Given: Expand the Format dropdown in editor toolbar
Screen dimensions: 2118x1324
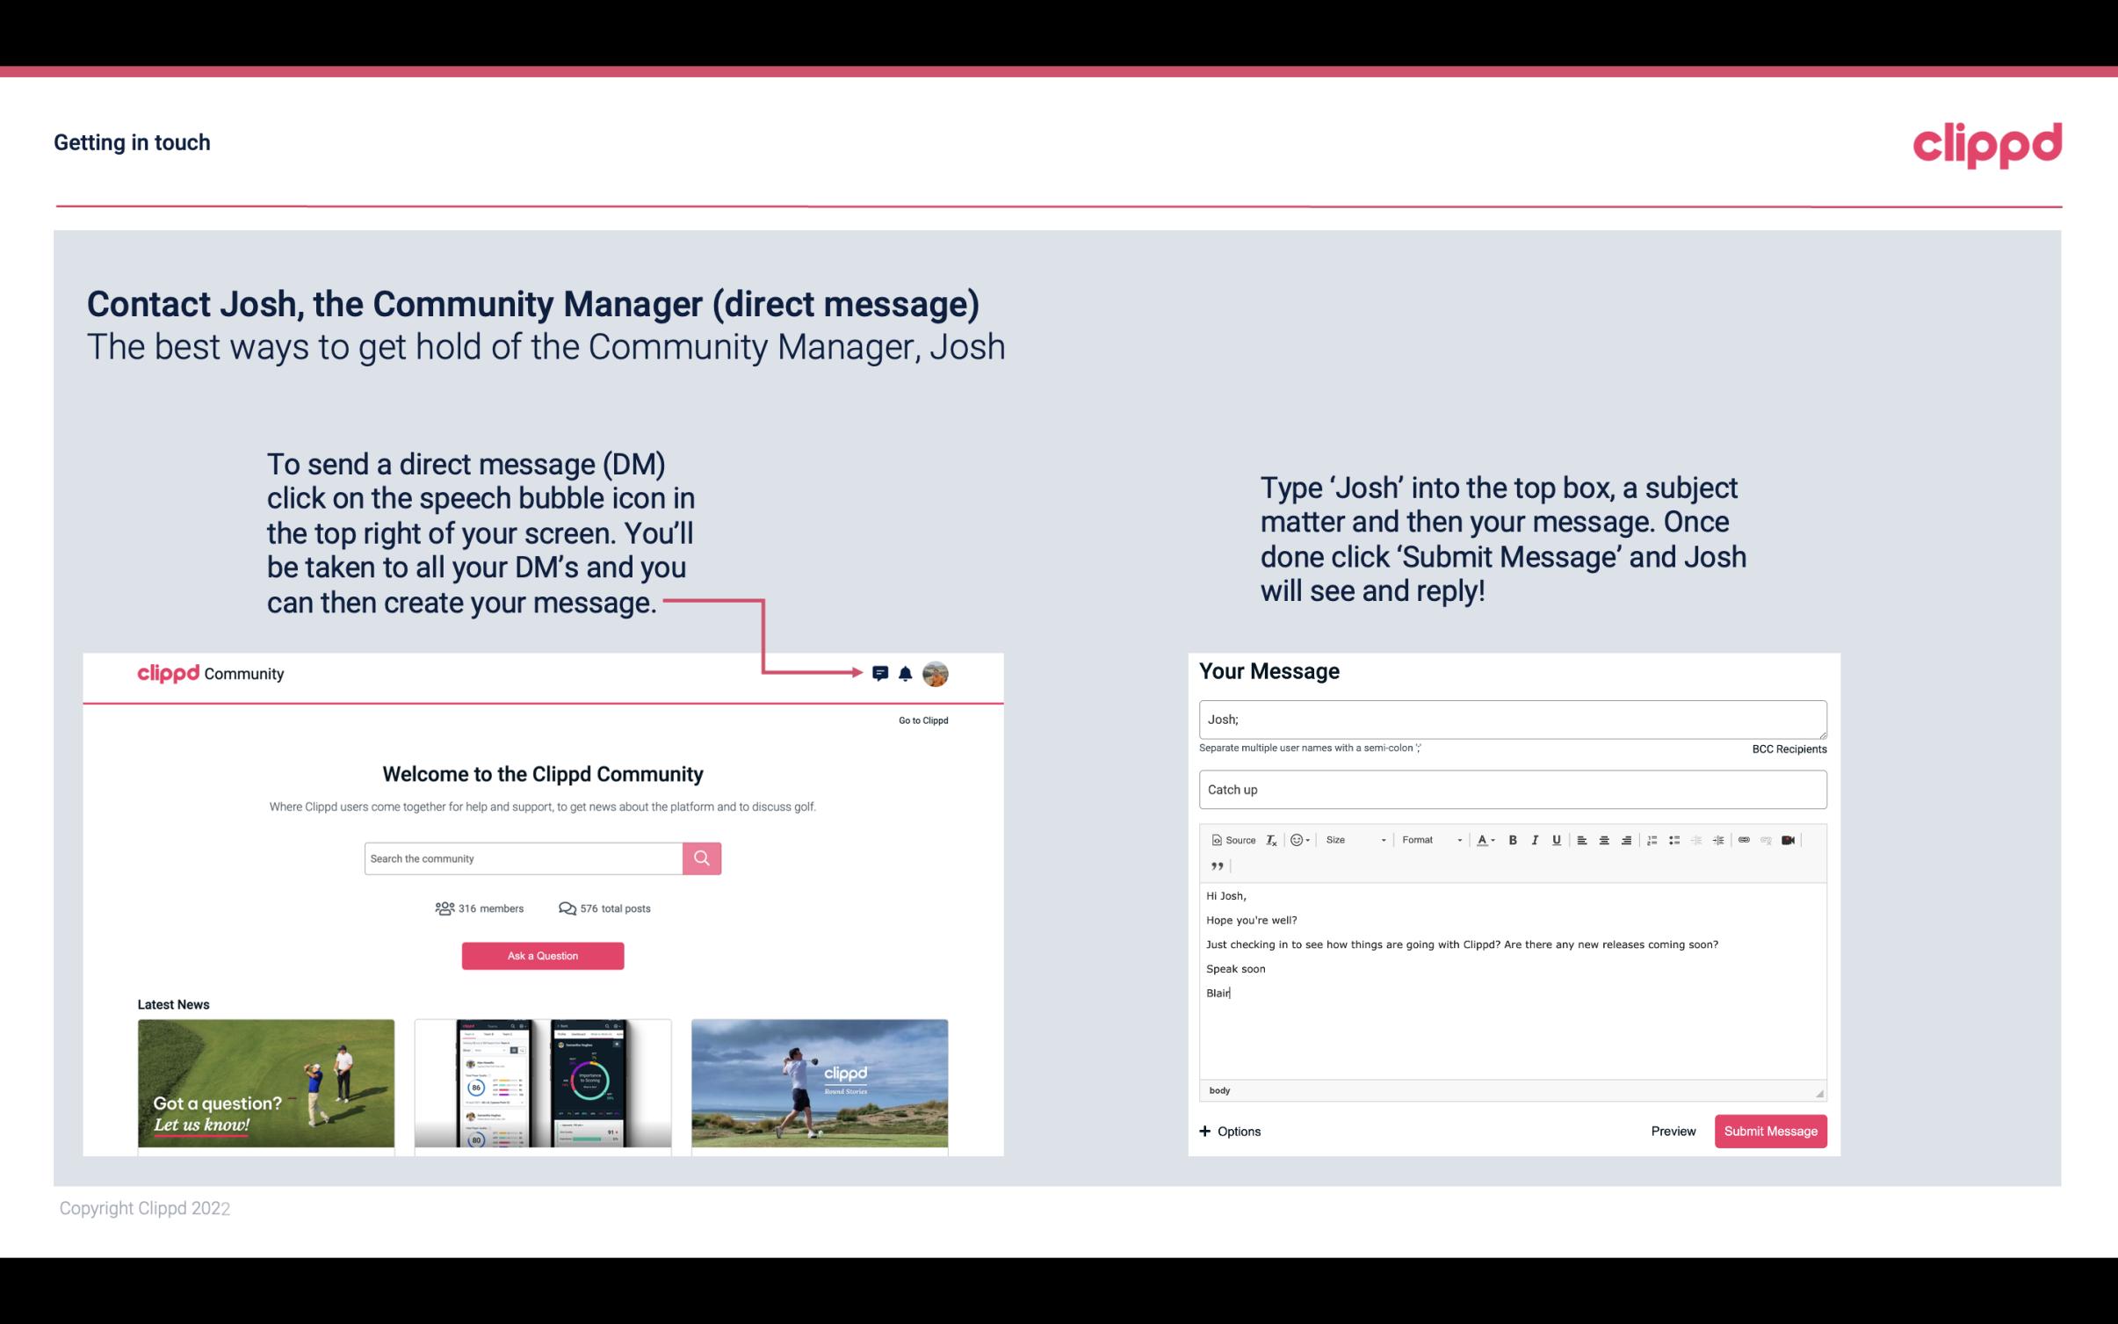Looking at the screenshot, I should click(1428, 839).
